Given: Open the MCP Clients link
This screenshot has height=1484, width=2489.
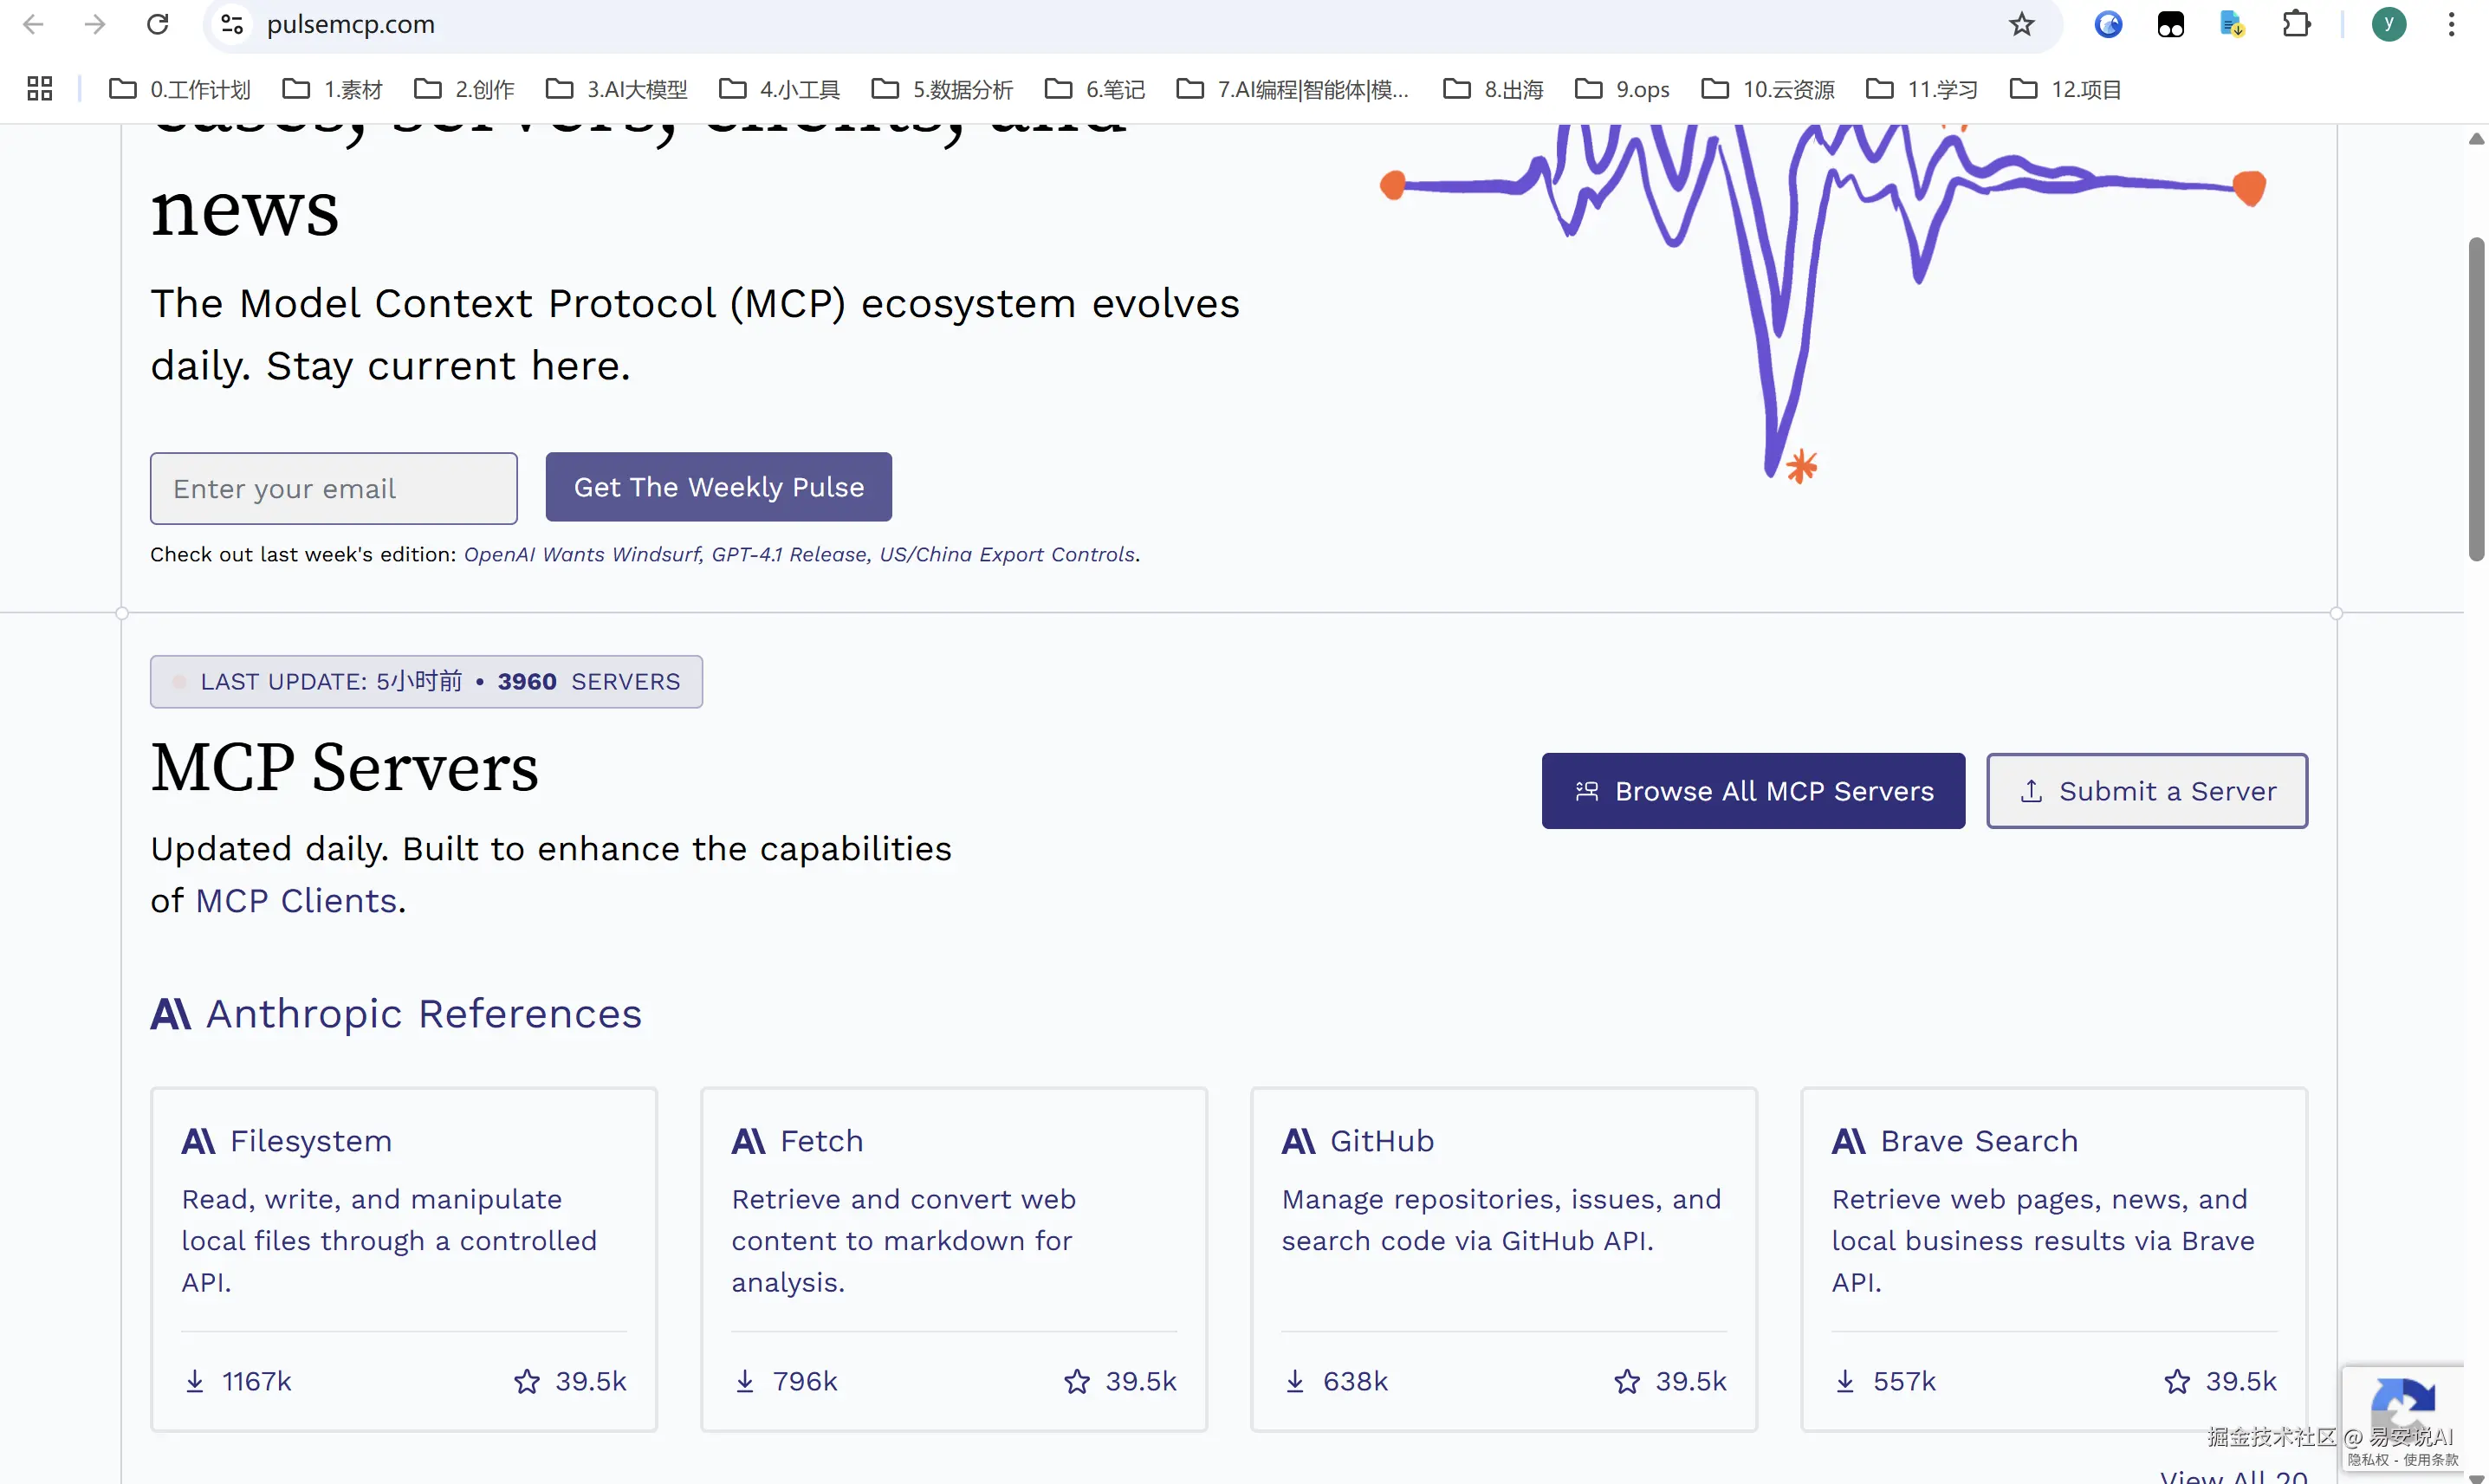Looking at the screenshot, I should pos(297,901).
